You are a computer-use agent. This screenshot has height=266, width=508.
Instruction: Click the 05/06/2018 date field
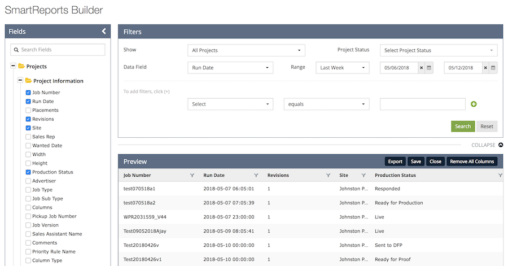tap(399, 68)
